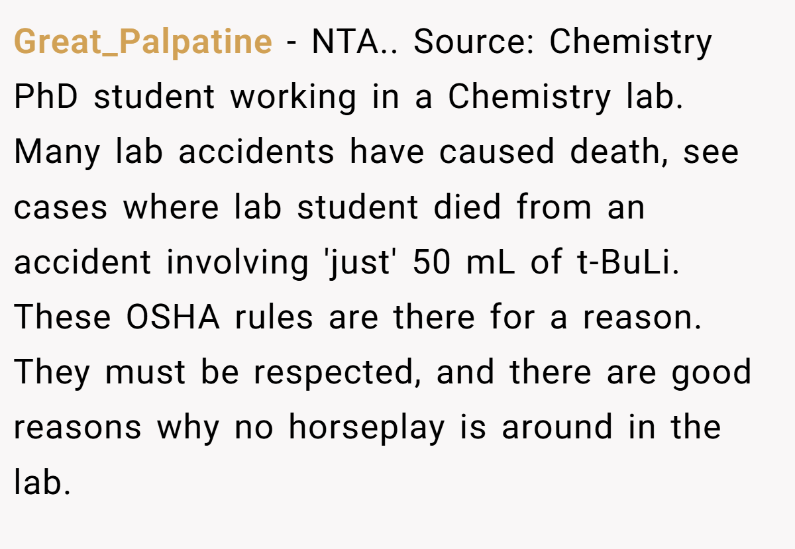Click the words 'for a reason.'
This screenshot has height=549, width=795.
coord(596,319)
